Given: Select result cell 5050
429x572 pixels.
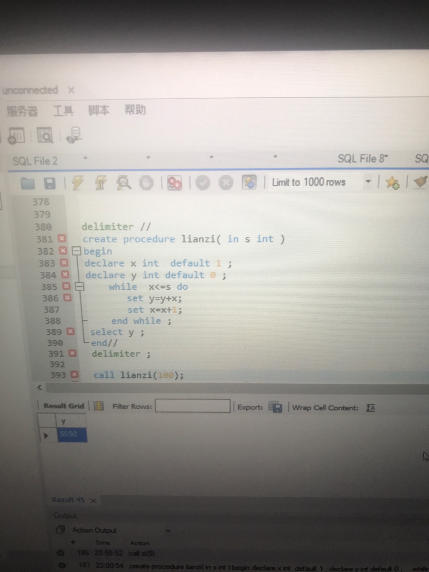Looking at the screenshot, I should (72, 434).
